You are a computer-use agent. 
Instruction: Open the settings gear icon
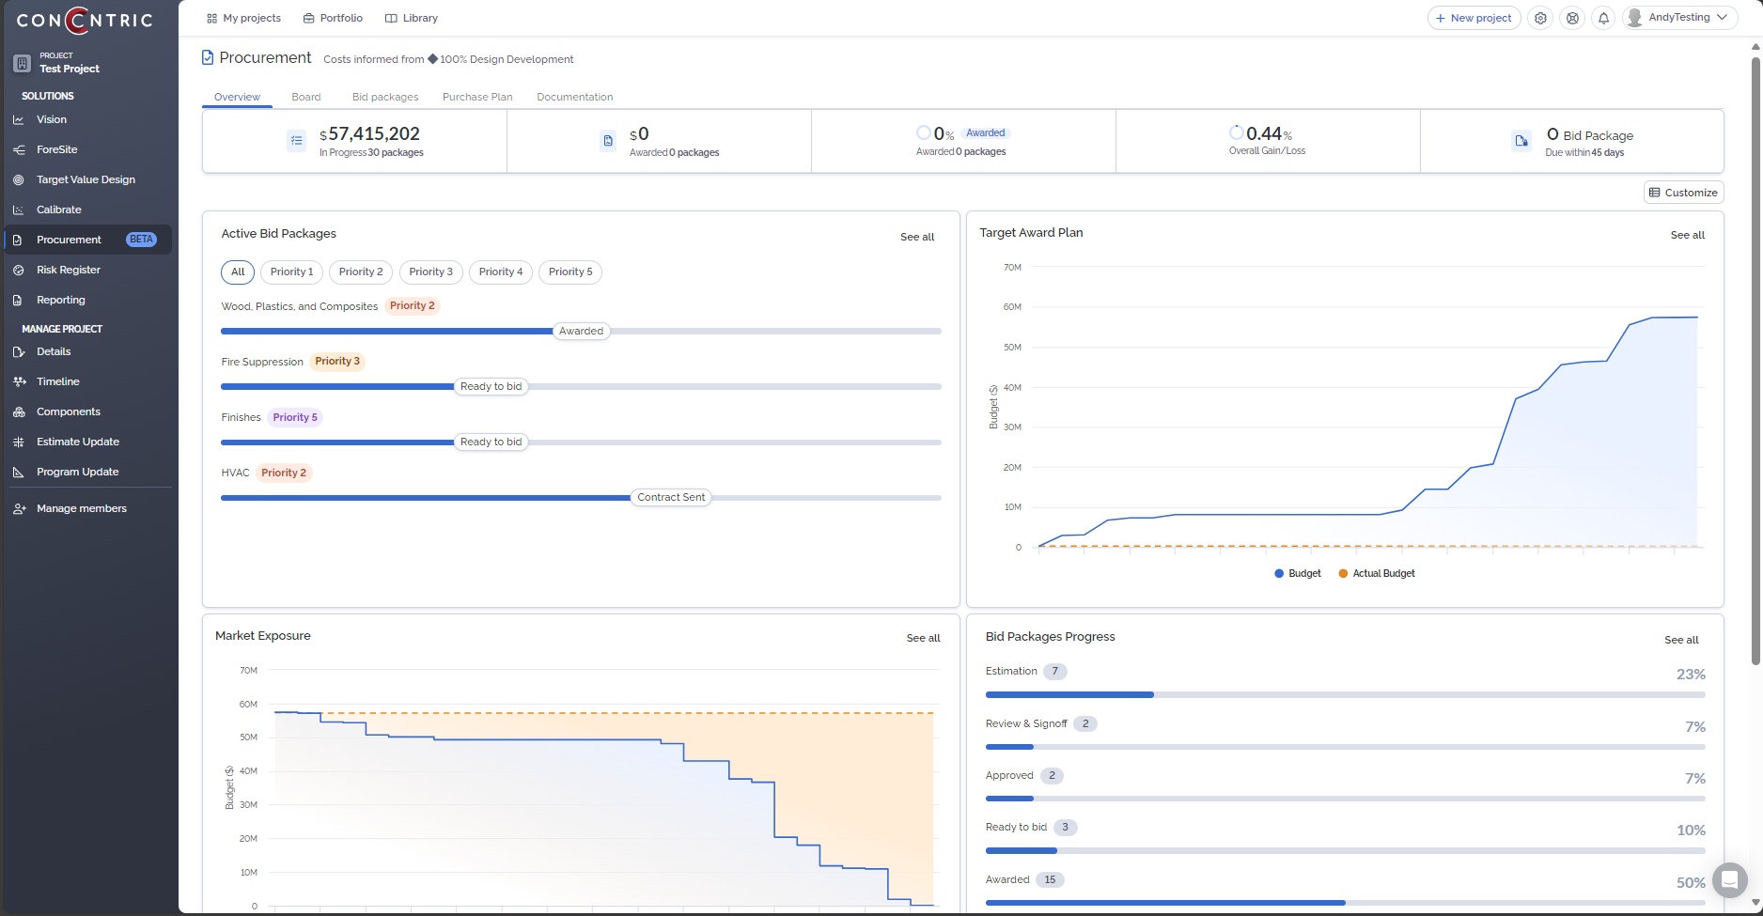tap(1540, 18)
